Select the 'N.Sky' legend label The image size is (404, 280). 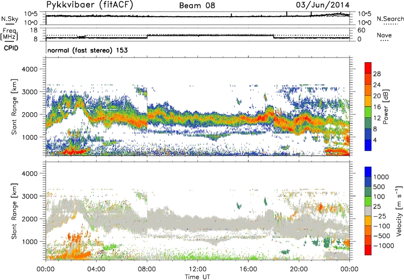(x=10, y=19)
